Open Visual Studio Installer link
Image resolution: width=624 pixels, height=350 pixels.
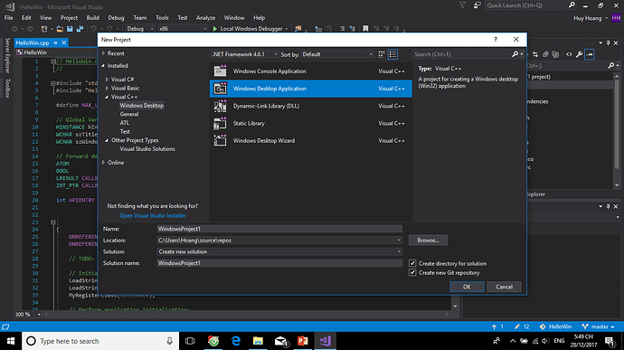(153, 215)
